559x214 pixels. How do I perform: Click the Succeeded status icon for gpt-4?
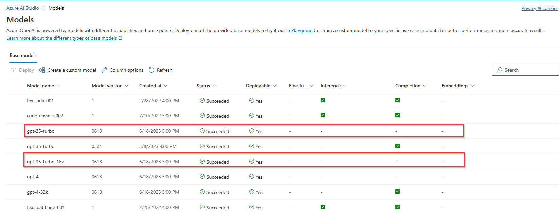click(x=202, y=176)
